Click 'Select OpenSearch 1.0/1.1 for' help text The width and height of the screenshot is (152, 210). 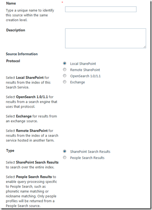[29, 97]
